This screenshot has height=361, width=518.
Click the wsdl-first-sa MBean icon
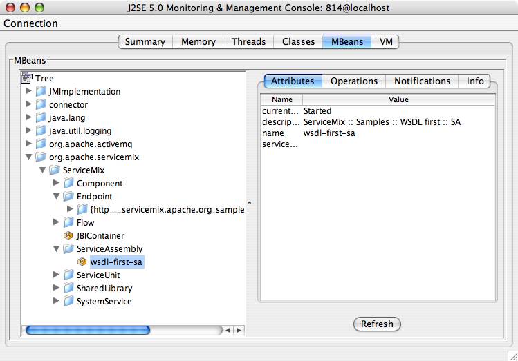click(82, 262)
